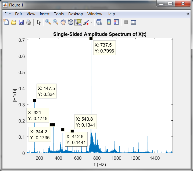Toggle the Edit Plot arrow tool
Viewport: 193px width, 171px height.
point(39,22)
